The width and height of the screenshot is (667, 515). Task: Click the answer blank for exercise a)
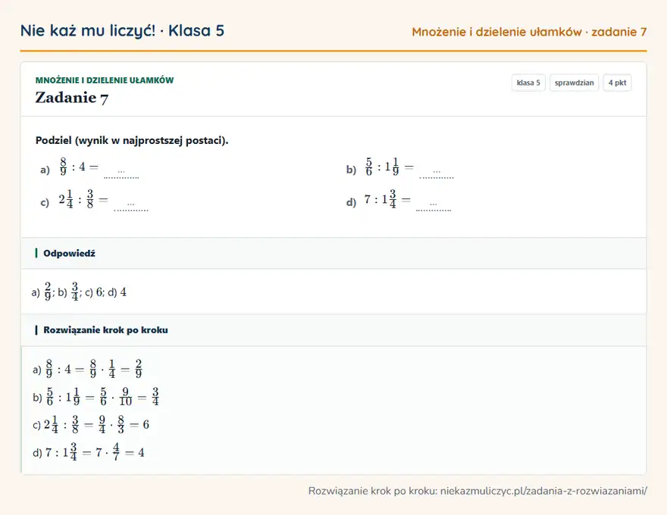coord(121,173)
